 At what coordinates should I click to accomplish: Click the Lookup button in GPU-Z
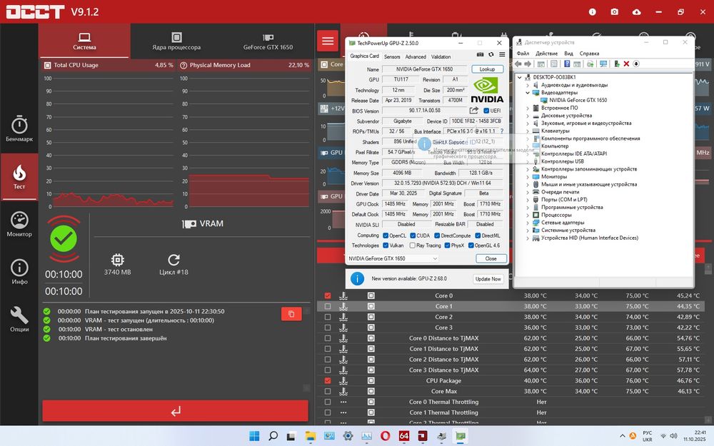click(487, 69)
